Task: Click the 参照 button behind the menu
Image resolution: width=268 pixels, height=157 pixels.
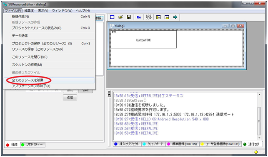Action: 99,18
